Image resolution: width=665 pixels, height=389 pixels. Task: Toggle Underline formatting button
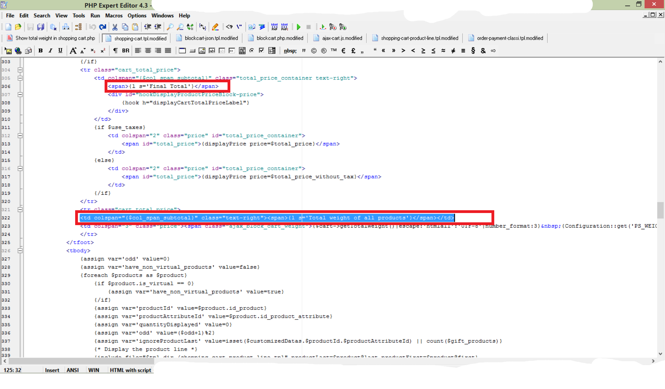coord(60,51)
